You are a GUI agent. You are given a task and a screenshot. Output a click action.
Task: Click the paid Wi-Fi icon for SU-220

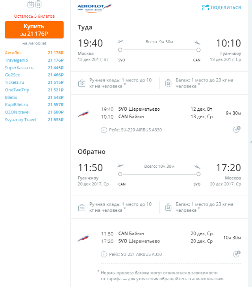click(237, 130)
